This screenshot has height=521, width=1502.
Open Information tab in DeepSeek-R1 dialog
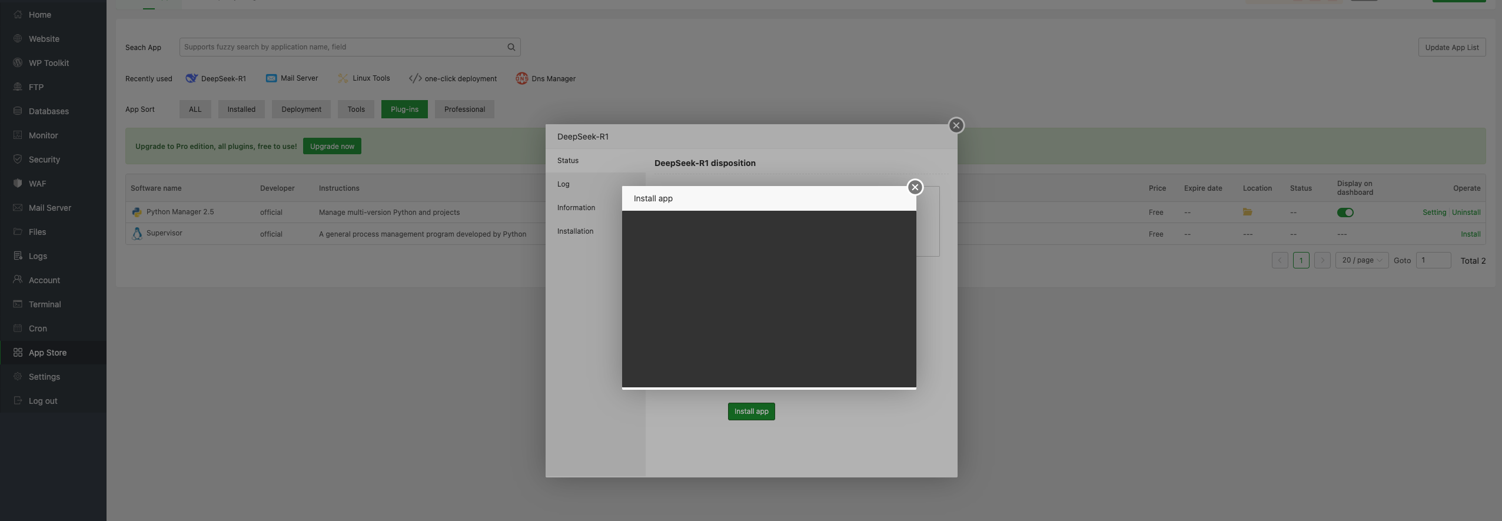[596, 208]
